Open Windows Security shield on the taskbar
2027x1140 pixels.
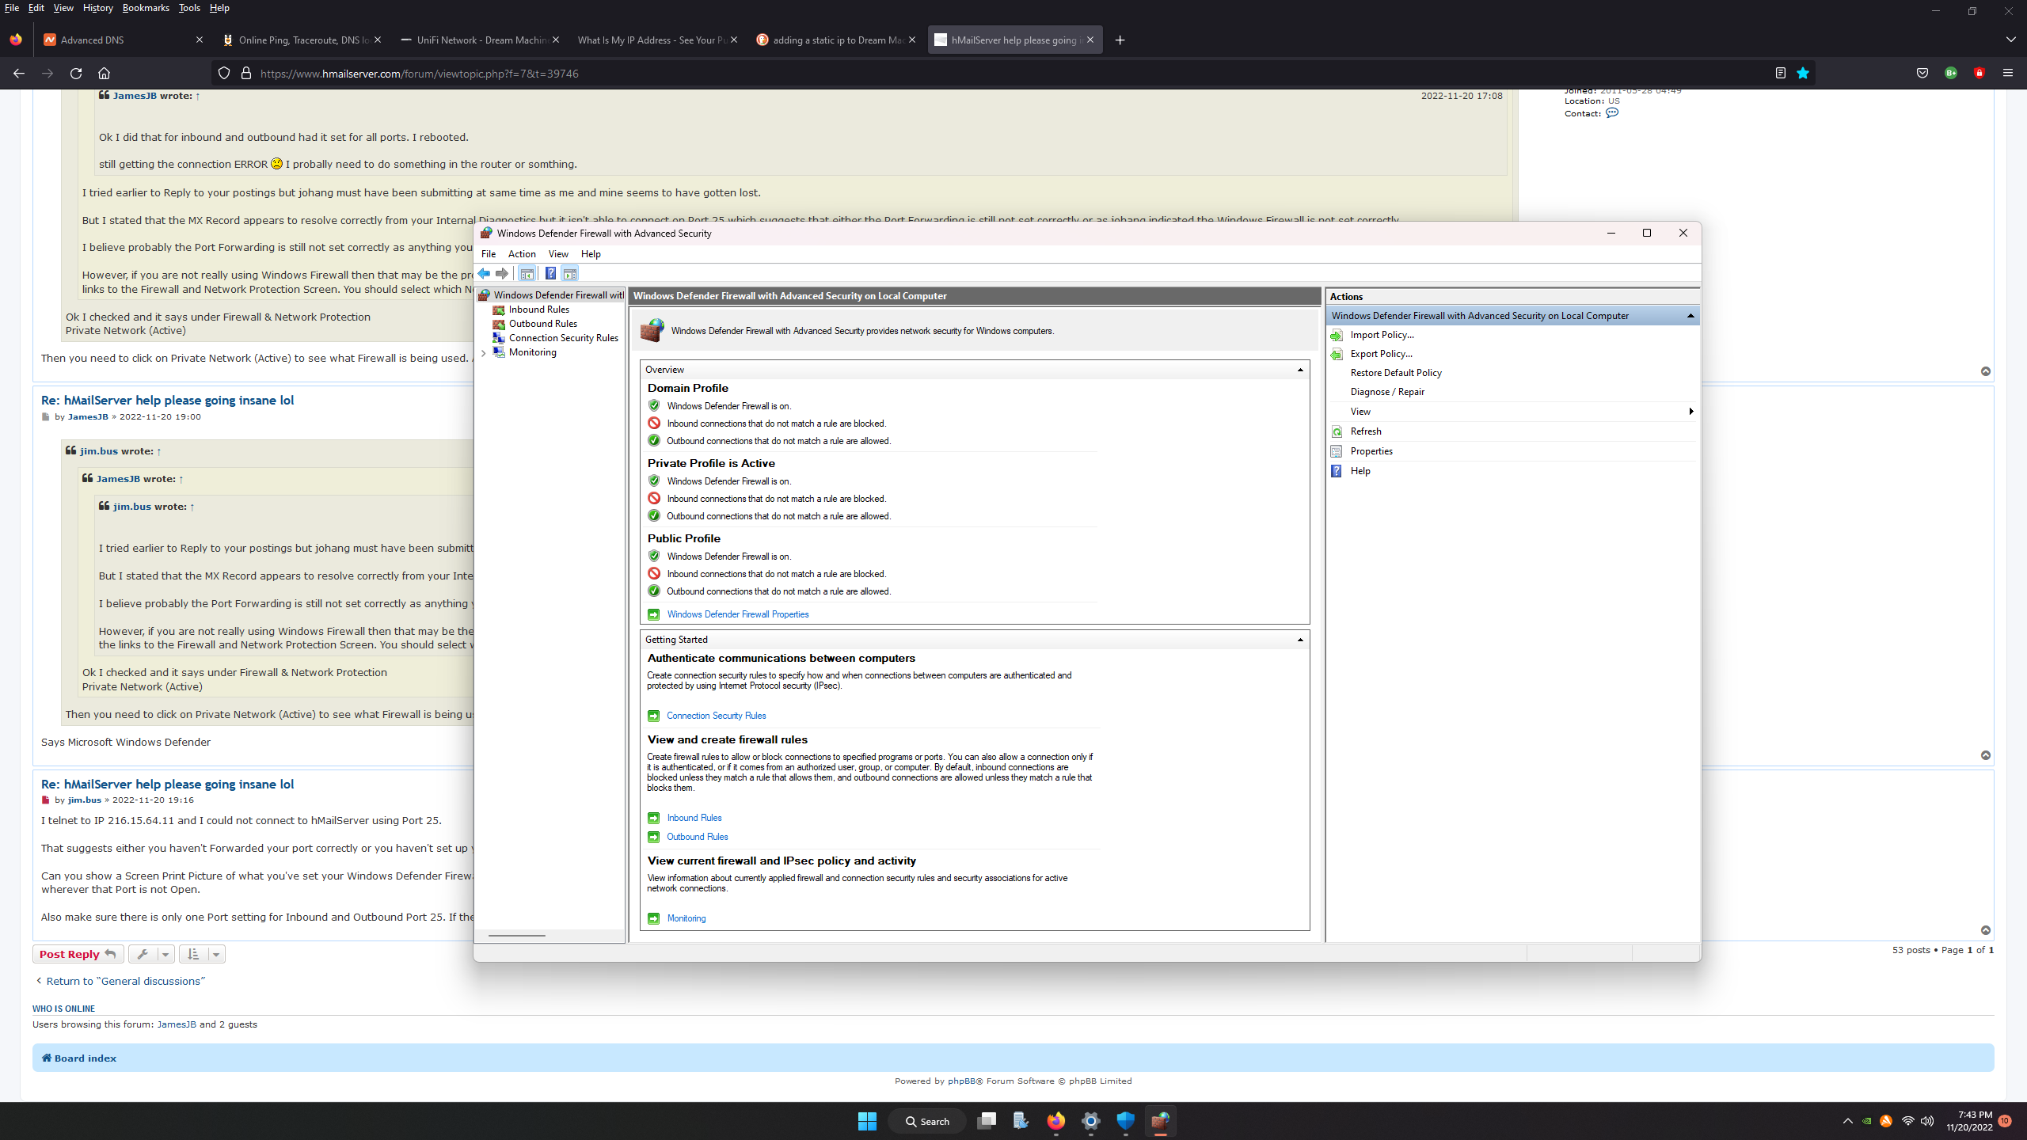(1126, 1121)
